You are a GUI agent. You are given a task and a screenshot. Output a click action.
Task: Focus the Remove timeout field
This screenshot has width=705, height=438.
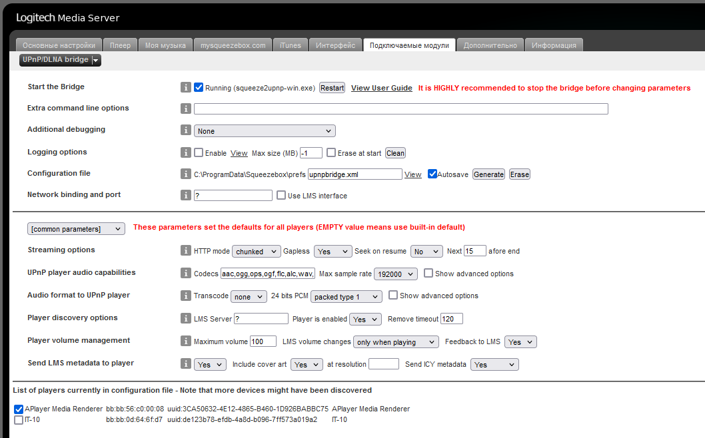click(x=452, y=318)
